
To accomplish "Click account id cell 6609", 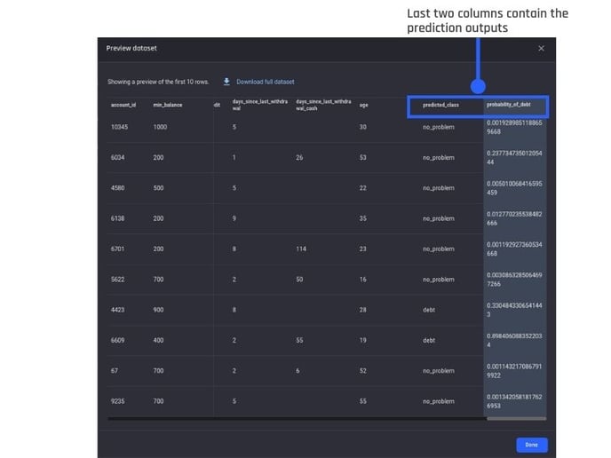I will coord(117,340).
